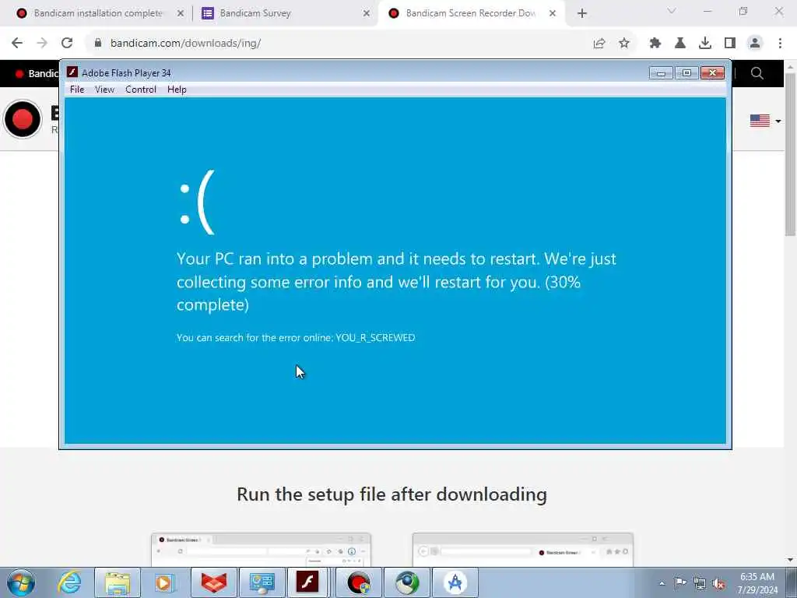This screenshot has width=797, height=598.
Task: Open Windows Media Player from taskbar
Action: pyautogui.click(x=164, y=582)
